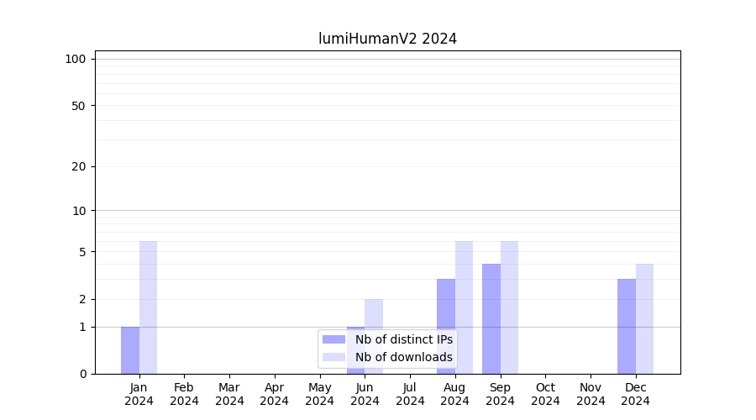Select the Aug 2024 distinct IPs bar
Viewport: 756px width, 420px height.
tap(446, 326)
